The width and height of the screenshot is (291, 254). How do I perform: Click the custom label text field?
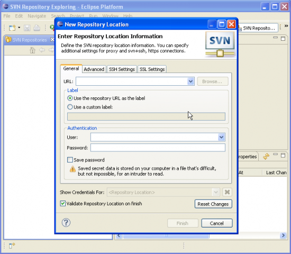pyautogui.click(x=146, y=116)
